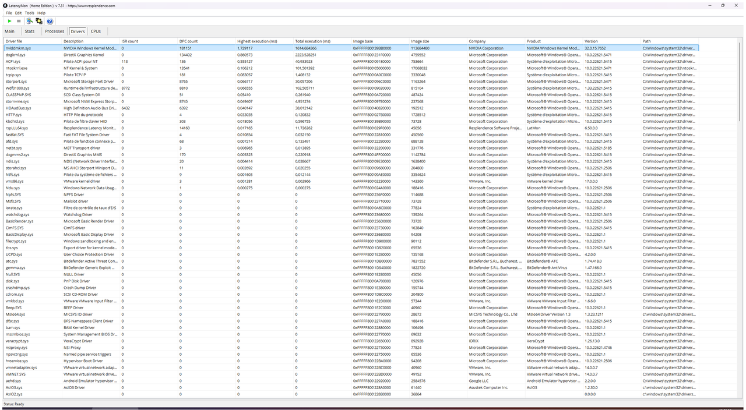Sort by the Driver file column header
The height and width of the screenshot is (410, 746).
coord(33,41)
